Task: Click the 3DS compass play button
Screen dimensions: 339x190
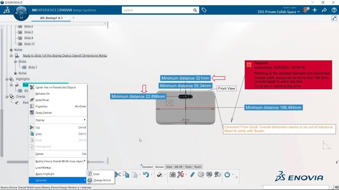Action: point(21,13)
